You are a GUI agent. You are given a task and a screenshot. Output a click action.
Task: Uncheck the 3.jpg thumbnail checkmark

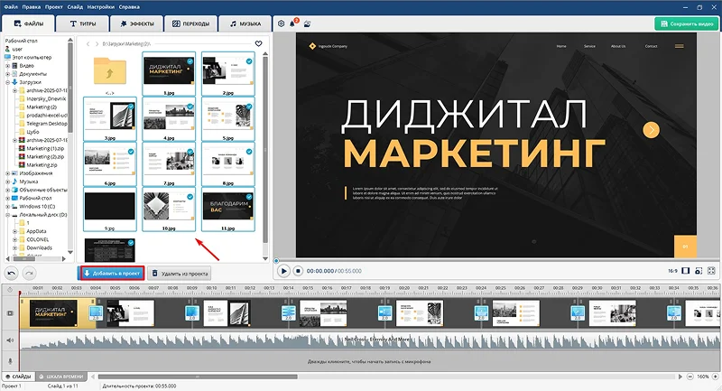click(131, 107)
